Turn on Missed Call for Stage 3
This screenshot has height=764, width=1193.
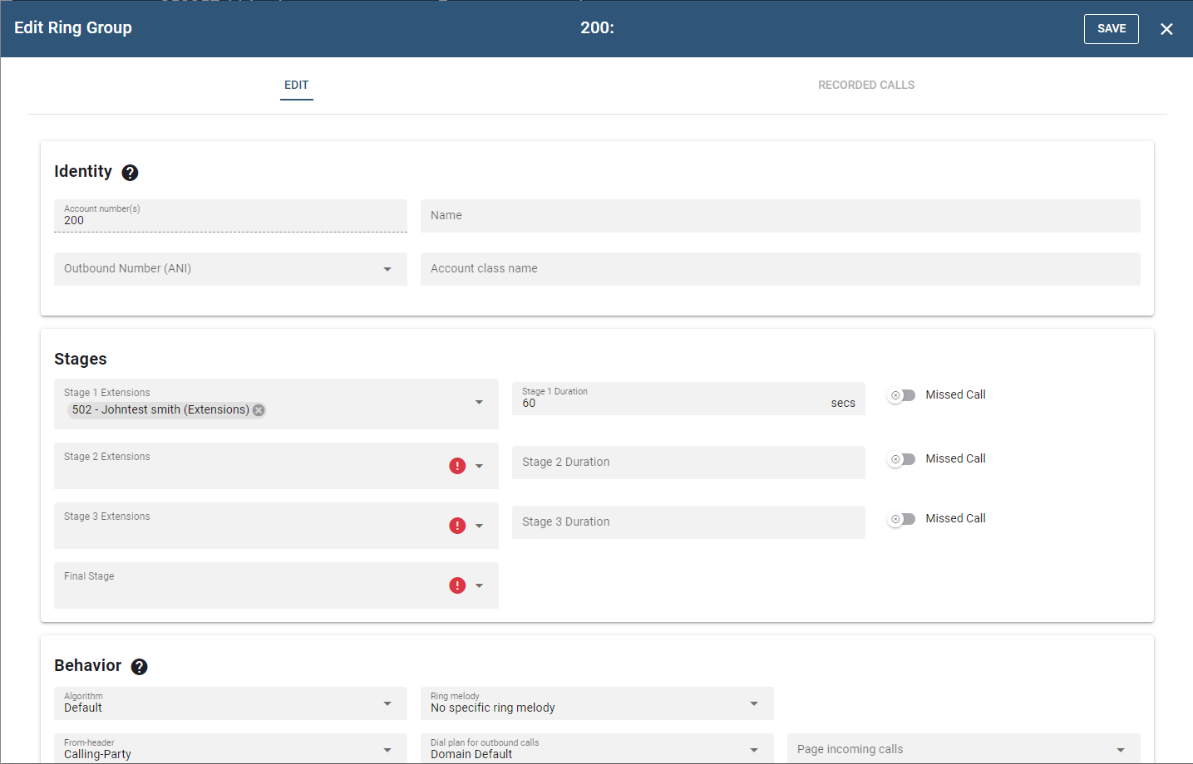(901, 519)
